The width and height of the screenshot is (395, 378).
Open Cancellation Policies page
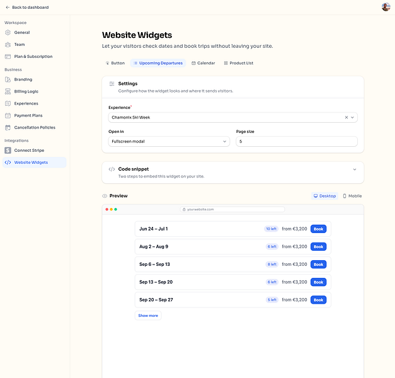point(34,127)
